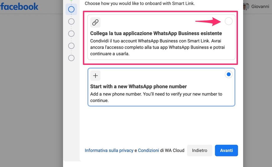Select the last step circle in the progress sidebar
Screen dimensions: 272x167
(x=71, y=58)
